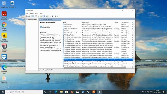Image resolution: width=167 pixels, height=94 pixels.
Task: Open the Adobe Acrobat desktop icon
Action: click(x=4, y=16)
